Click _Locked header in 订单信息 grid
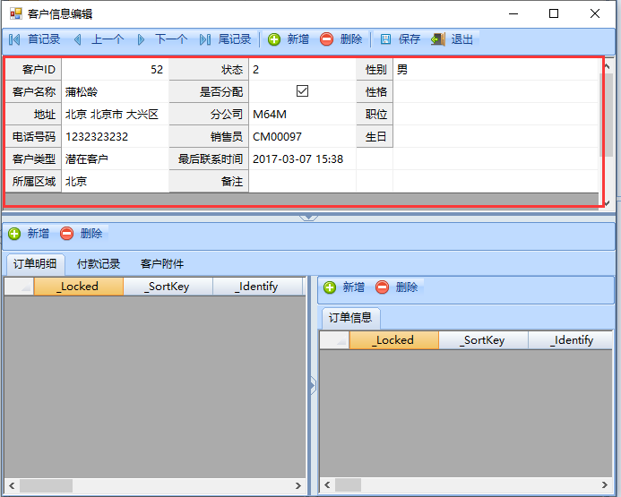The image size is (621, 497). (394, 340)
